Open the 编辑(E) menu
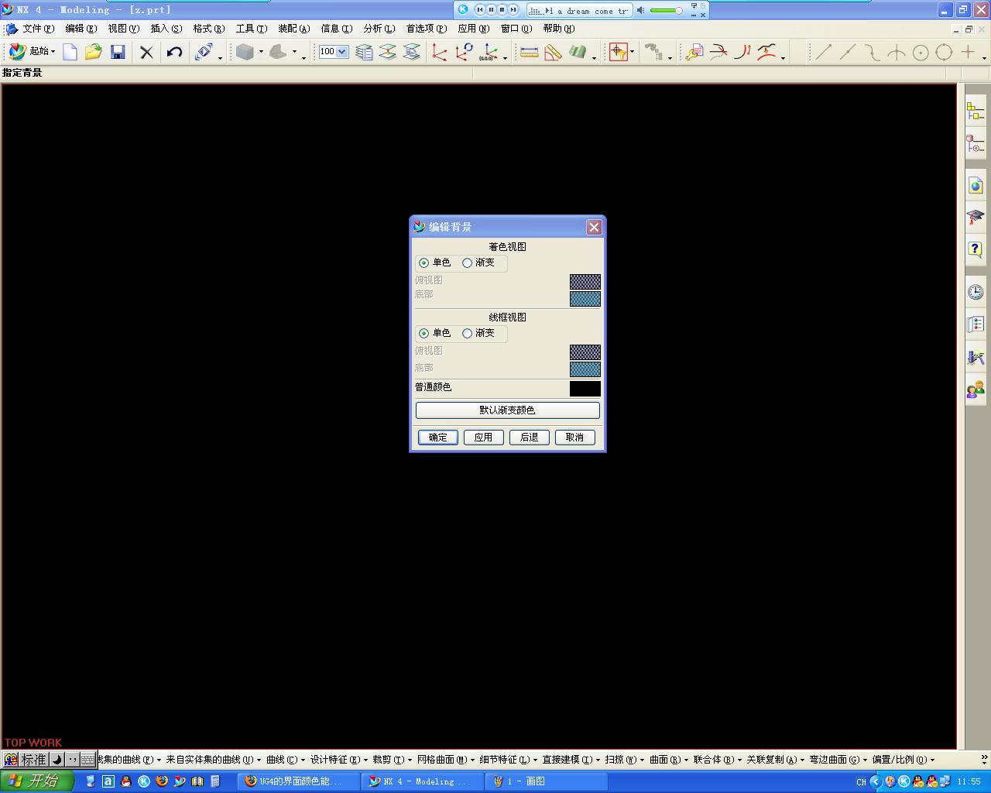 tap(81, 29)
